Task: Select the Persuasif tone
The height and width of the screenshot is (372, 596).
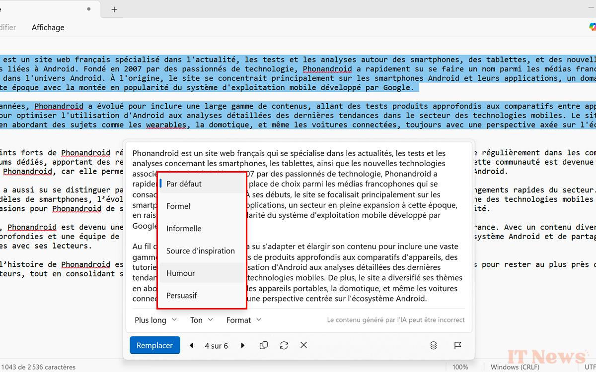Action: tap(202, 295)
